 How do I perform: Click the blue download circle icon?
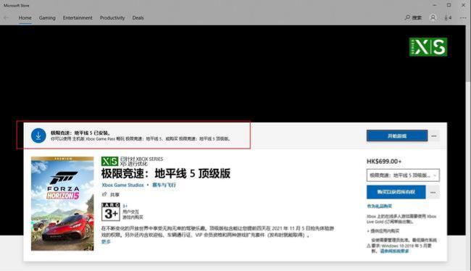38,135
